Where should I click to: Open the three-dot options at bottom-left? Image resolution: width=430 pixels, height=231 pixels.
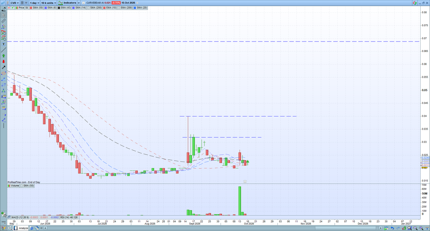coord(4,222)
